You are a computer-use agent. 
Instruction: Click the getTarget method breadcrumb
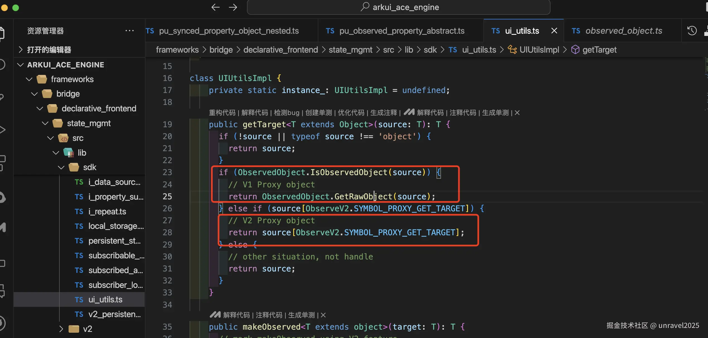[x=599, y=50]
